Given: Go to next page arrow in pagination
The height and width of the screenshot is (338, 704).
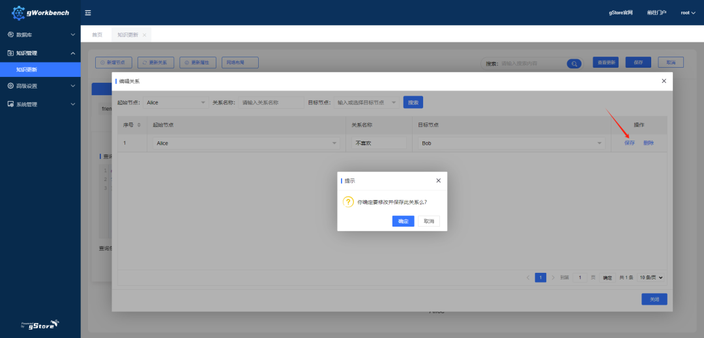Looking at the screenshot, I should [x=553, y=277].
